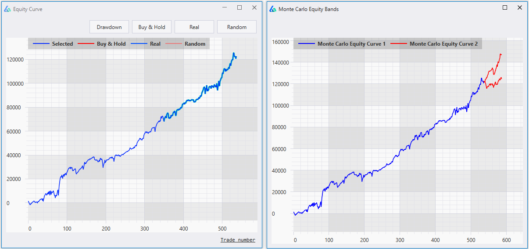The image size is (529, 249).
Task: Click the Equity Curve window app icon
Action: pos(7,9)
